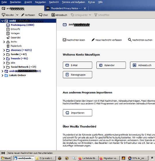Select the freunde (91) folder
The image size is (155, 161).
click(x=19, y=58)
